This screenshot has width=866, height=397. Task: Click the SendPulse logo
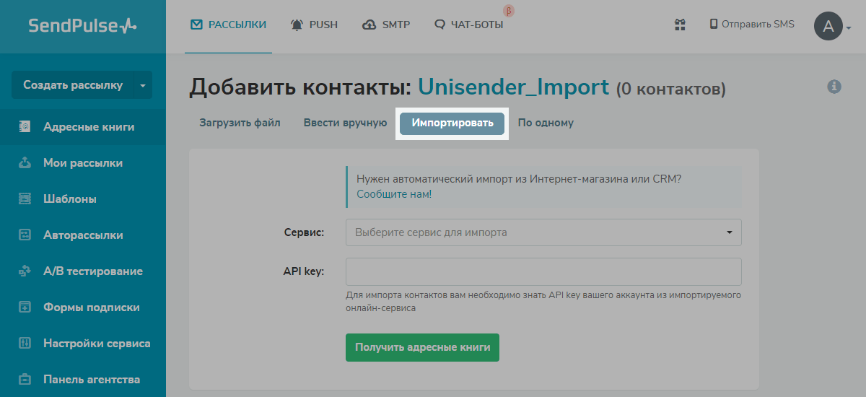point(82,26)
